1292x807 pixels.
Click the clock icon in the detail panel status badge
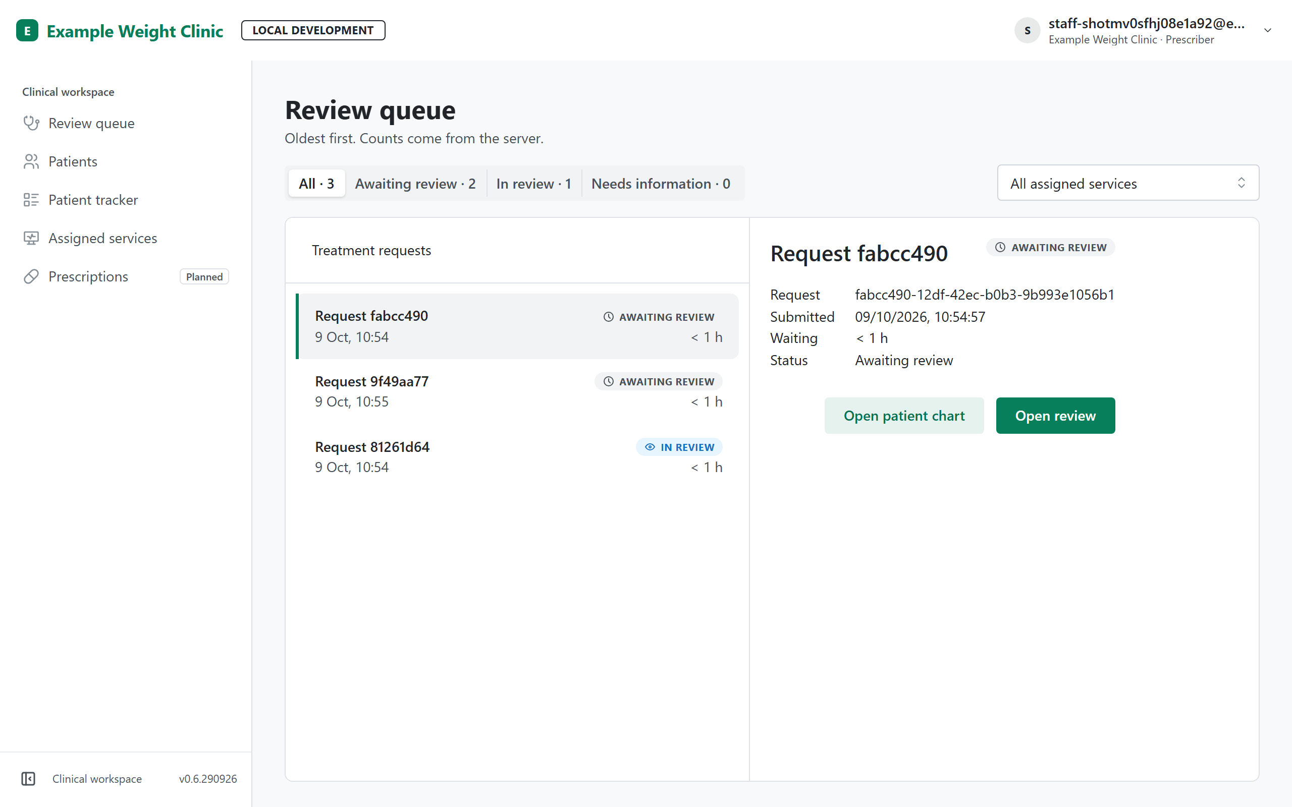1000,247
